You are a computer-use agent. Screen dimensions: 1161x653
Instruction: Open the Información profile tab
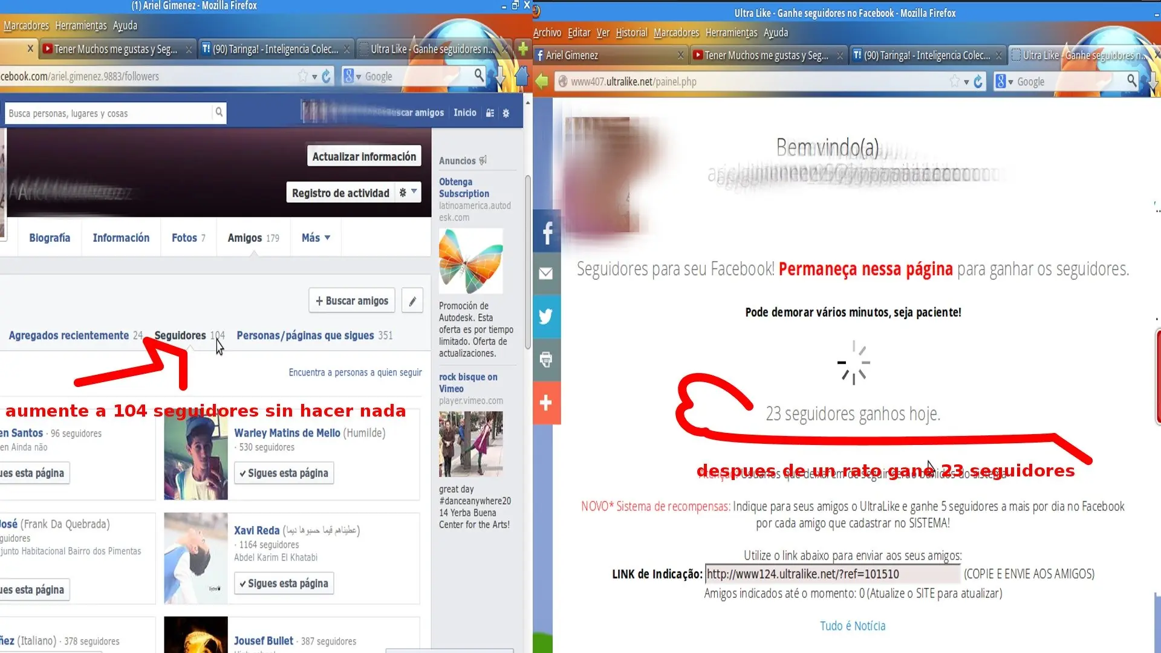[x=121, y=238]
